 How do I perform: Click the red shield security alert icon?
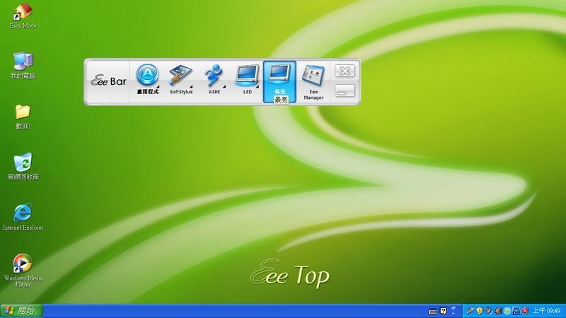coord(526,310)
